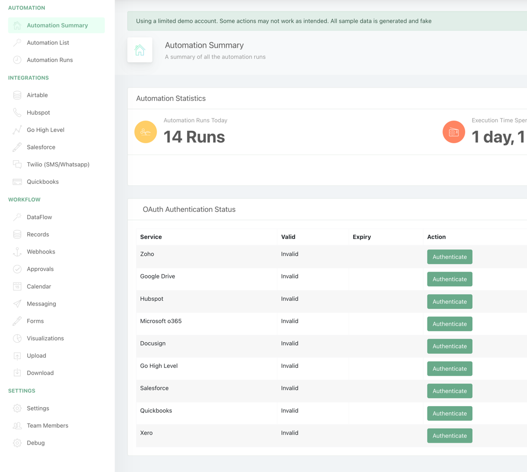Click the Approvals checkmark circle icon
527x472 pixels.
click(x=17, y=269)
